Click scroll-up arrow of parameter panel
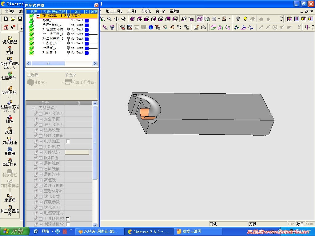The image size is (315, 236). click(x=95, y=103)
